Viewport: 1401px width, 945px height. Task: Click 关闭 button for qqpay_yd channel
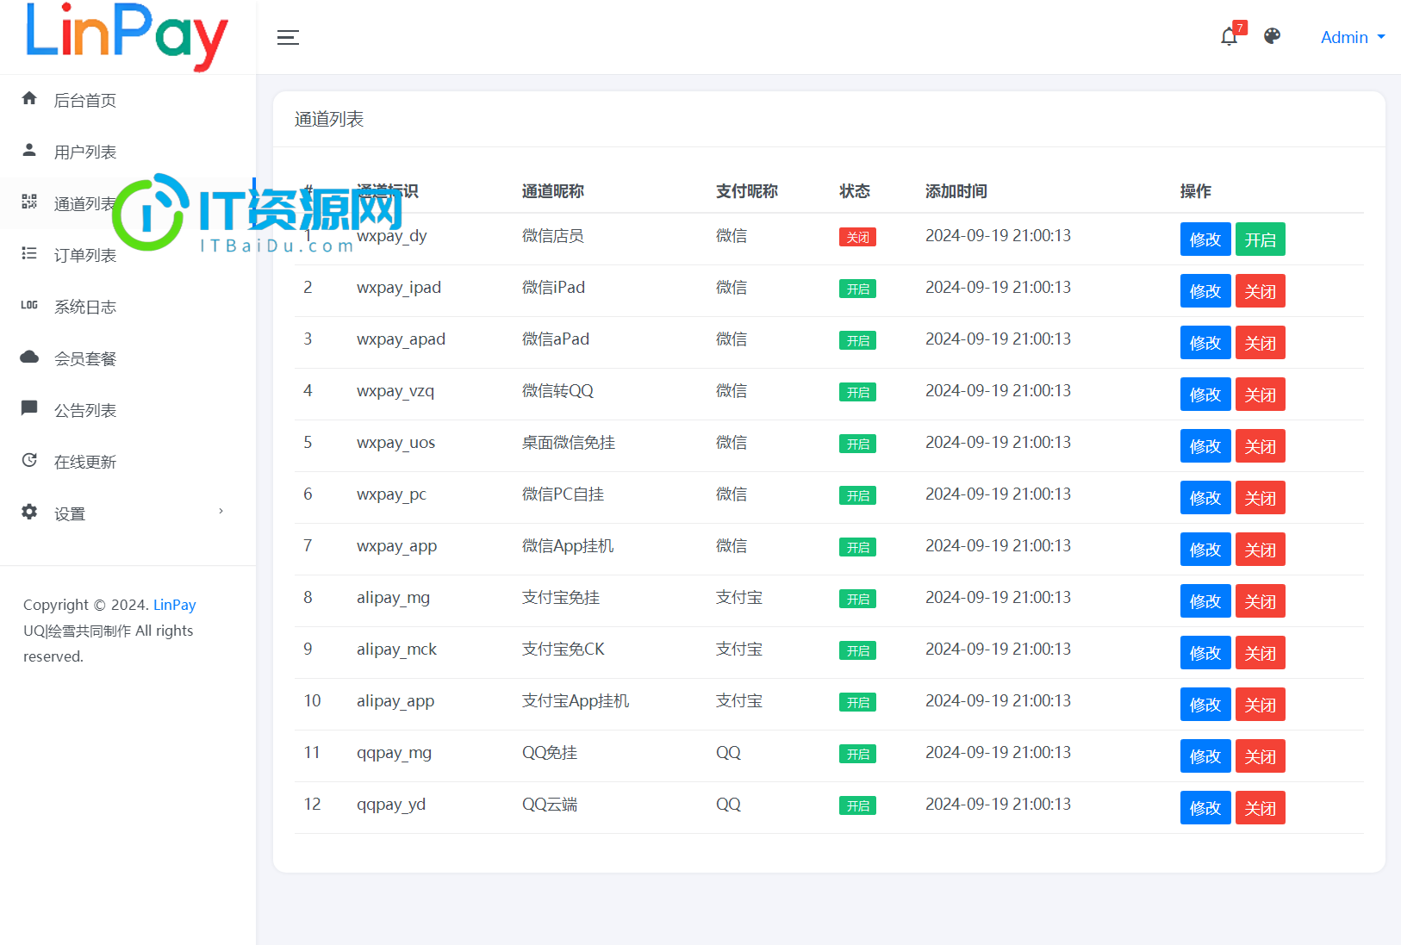click(1261, 808)
